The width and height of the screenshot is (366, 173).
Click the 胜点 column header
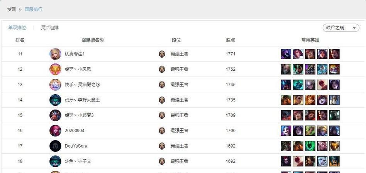tap(230, 40)
